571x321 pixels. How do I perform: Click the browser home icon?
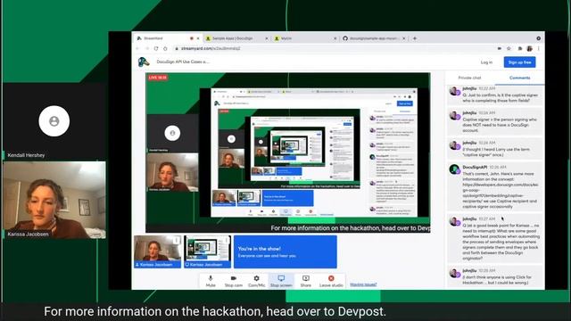point(165,48)
